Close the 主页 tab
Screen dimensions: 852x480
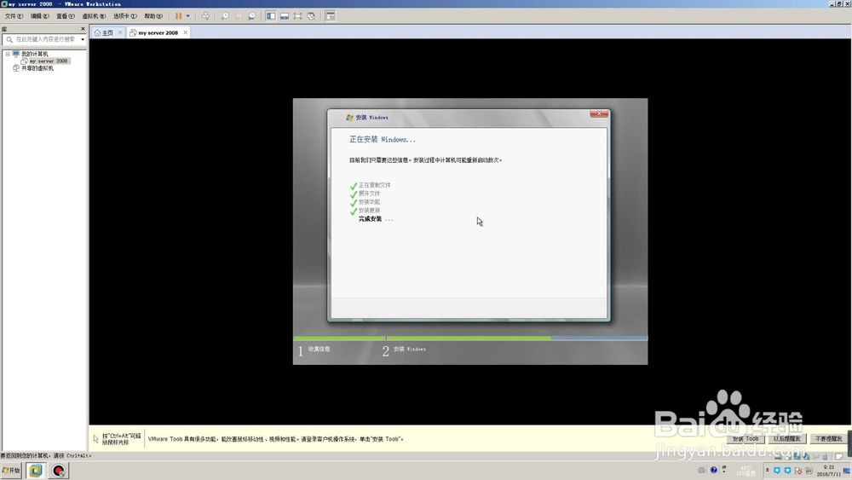(x=120, y=32)
